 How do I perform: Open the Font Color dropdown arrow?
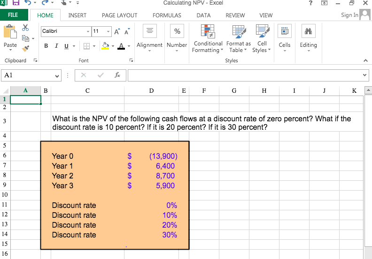(x=129, y=46)
